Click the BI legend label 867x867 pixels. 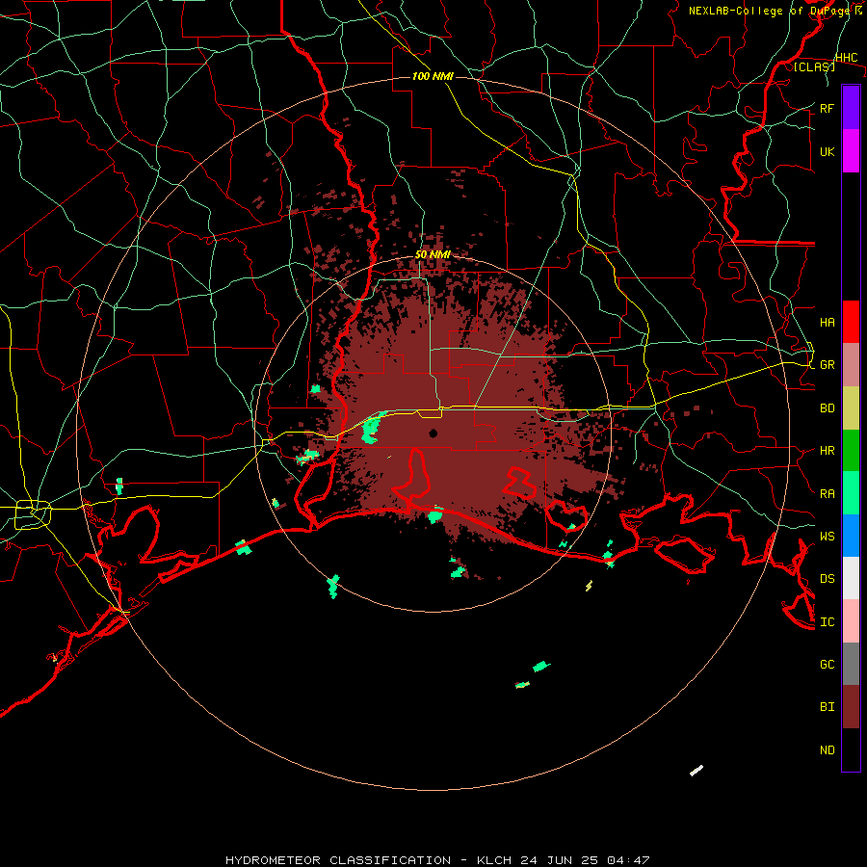tap(827, 707)
